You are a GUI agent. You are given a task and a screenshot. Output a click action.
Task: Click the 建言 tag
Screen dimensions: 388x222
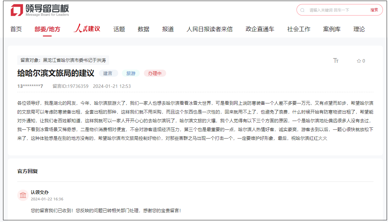point(108,74)
